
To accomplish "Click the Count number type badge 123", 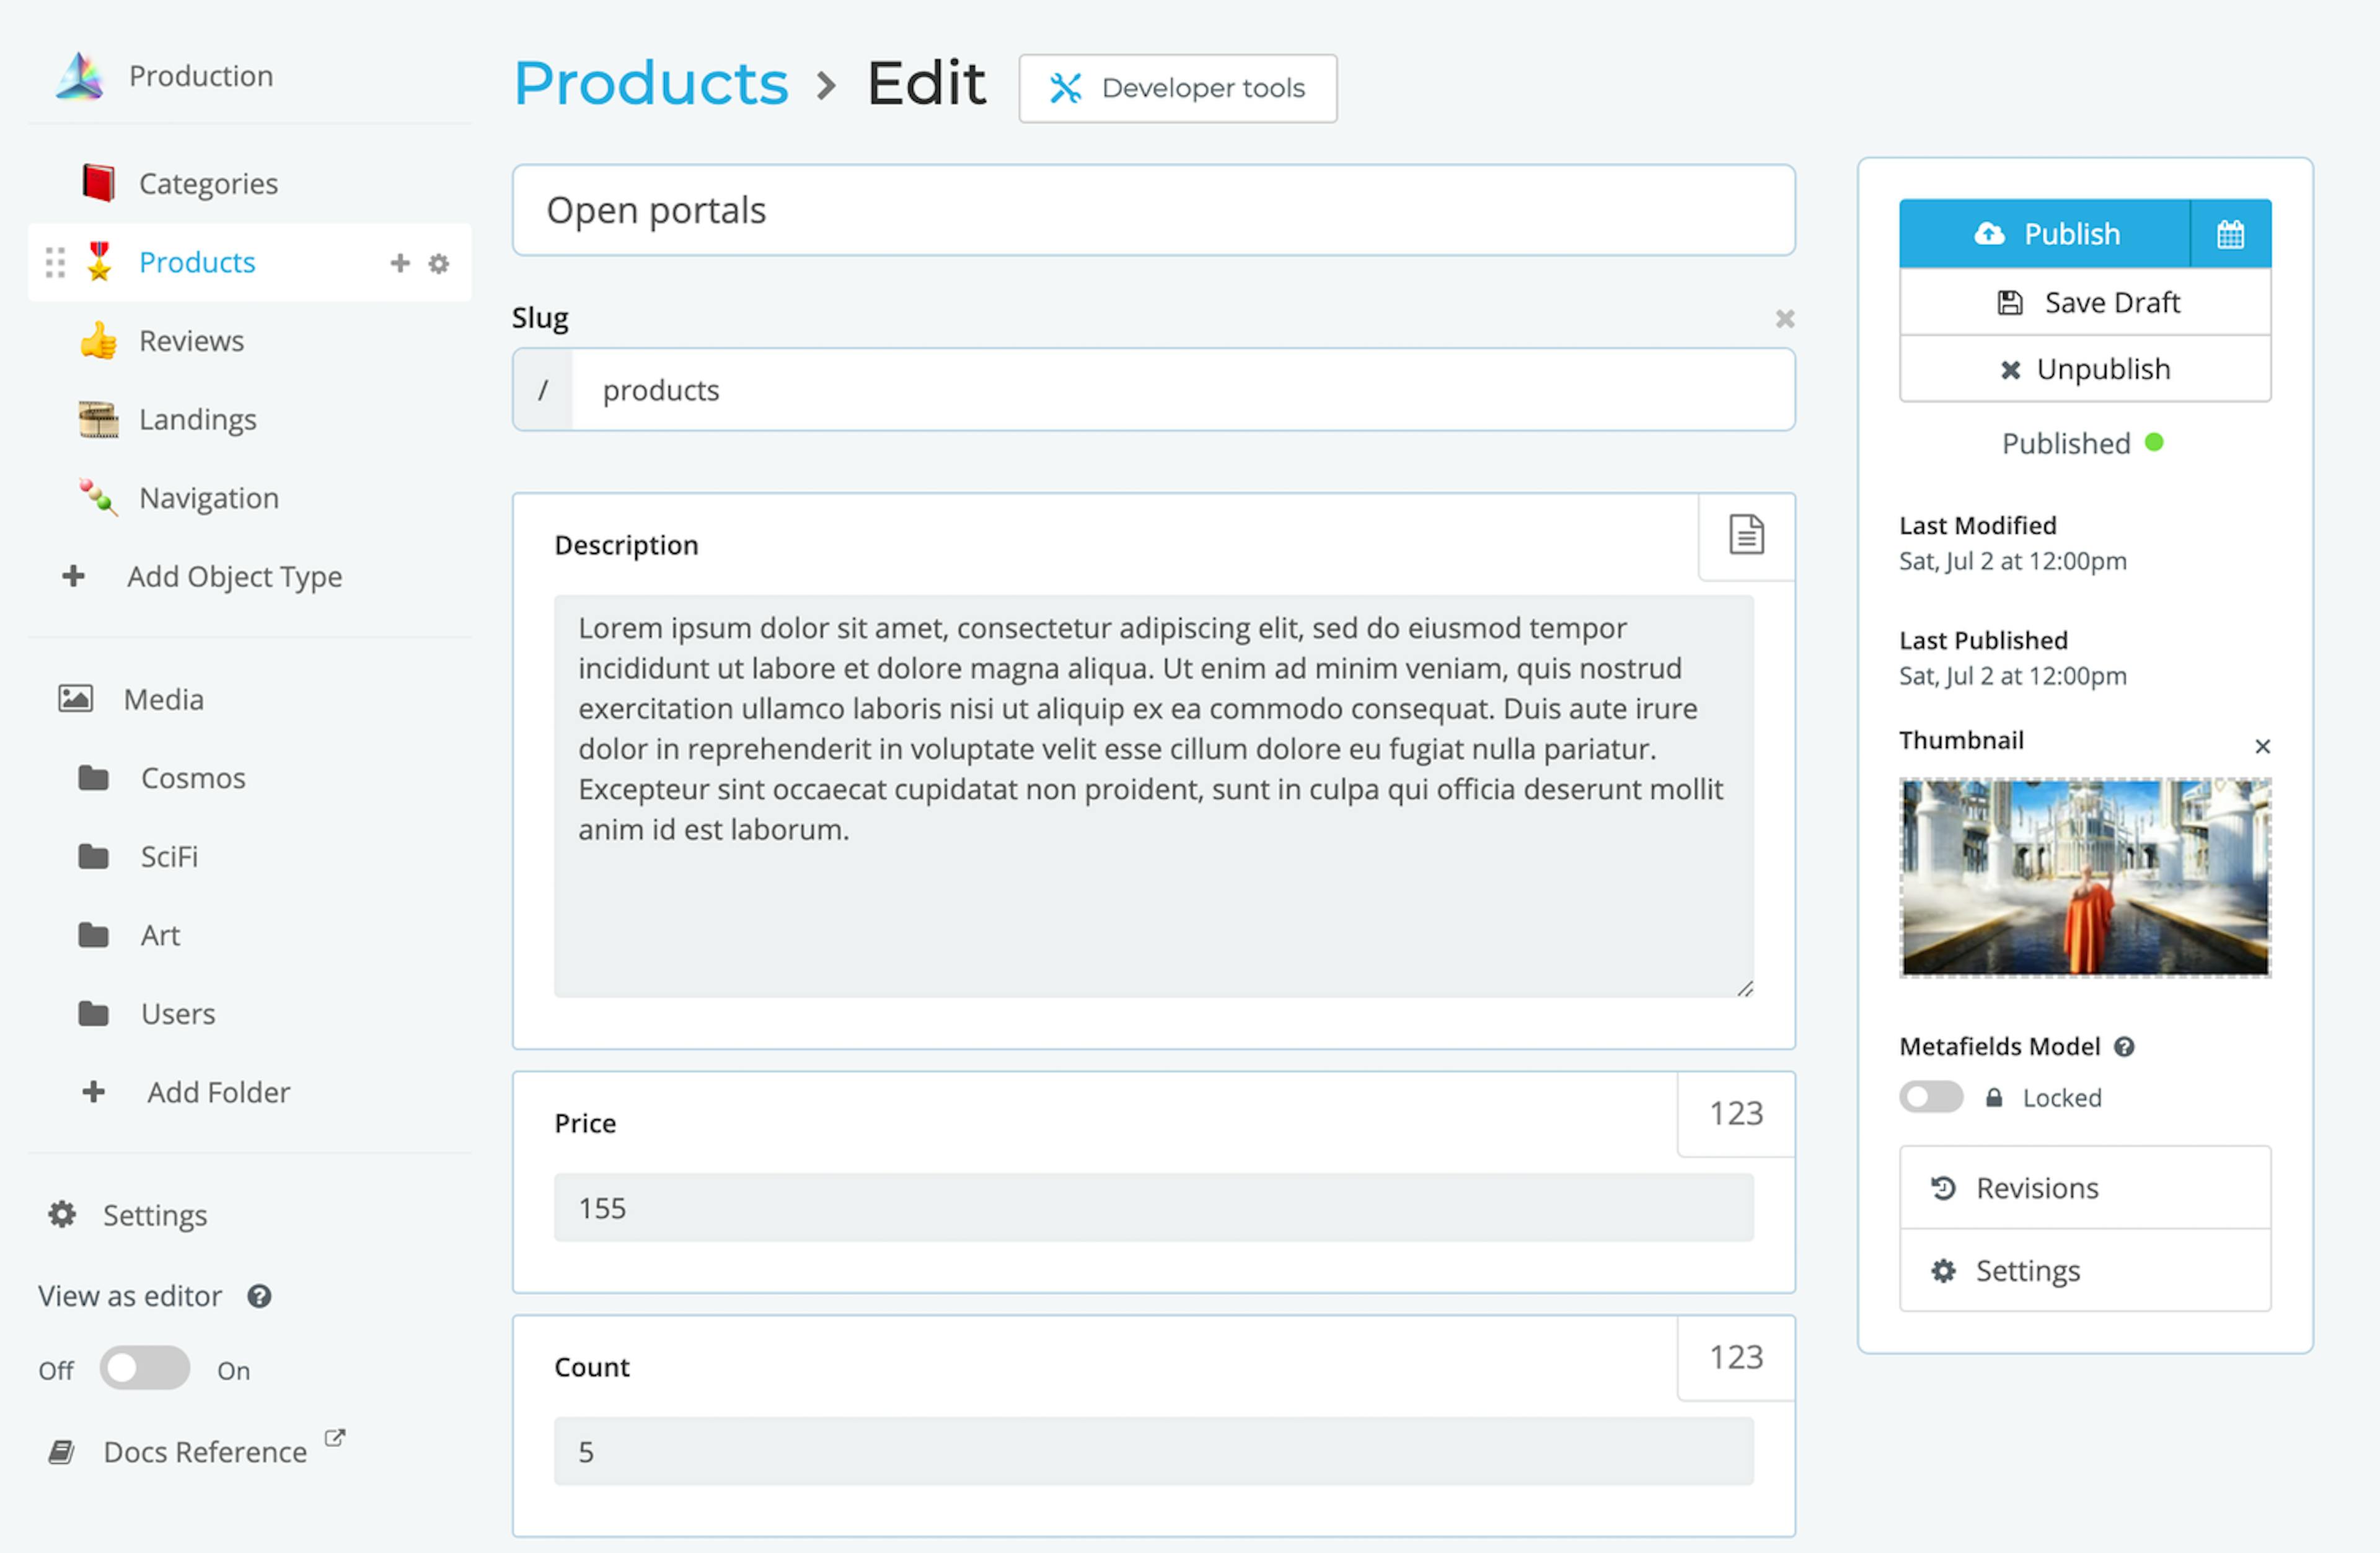I will [1736, 1357].
